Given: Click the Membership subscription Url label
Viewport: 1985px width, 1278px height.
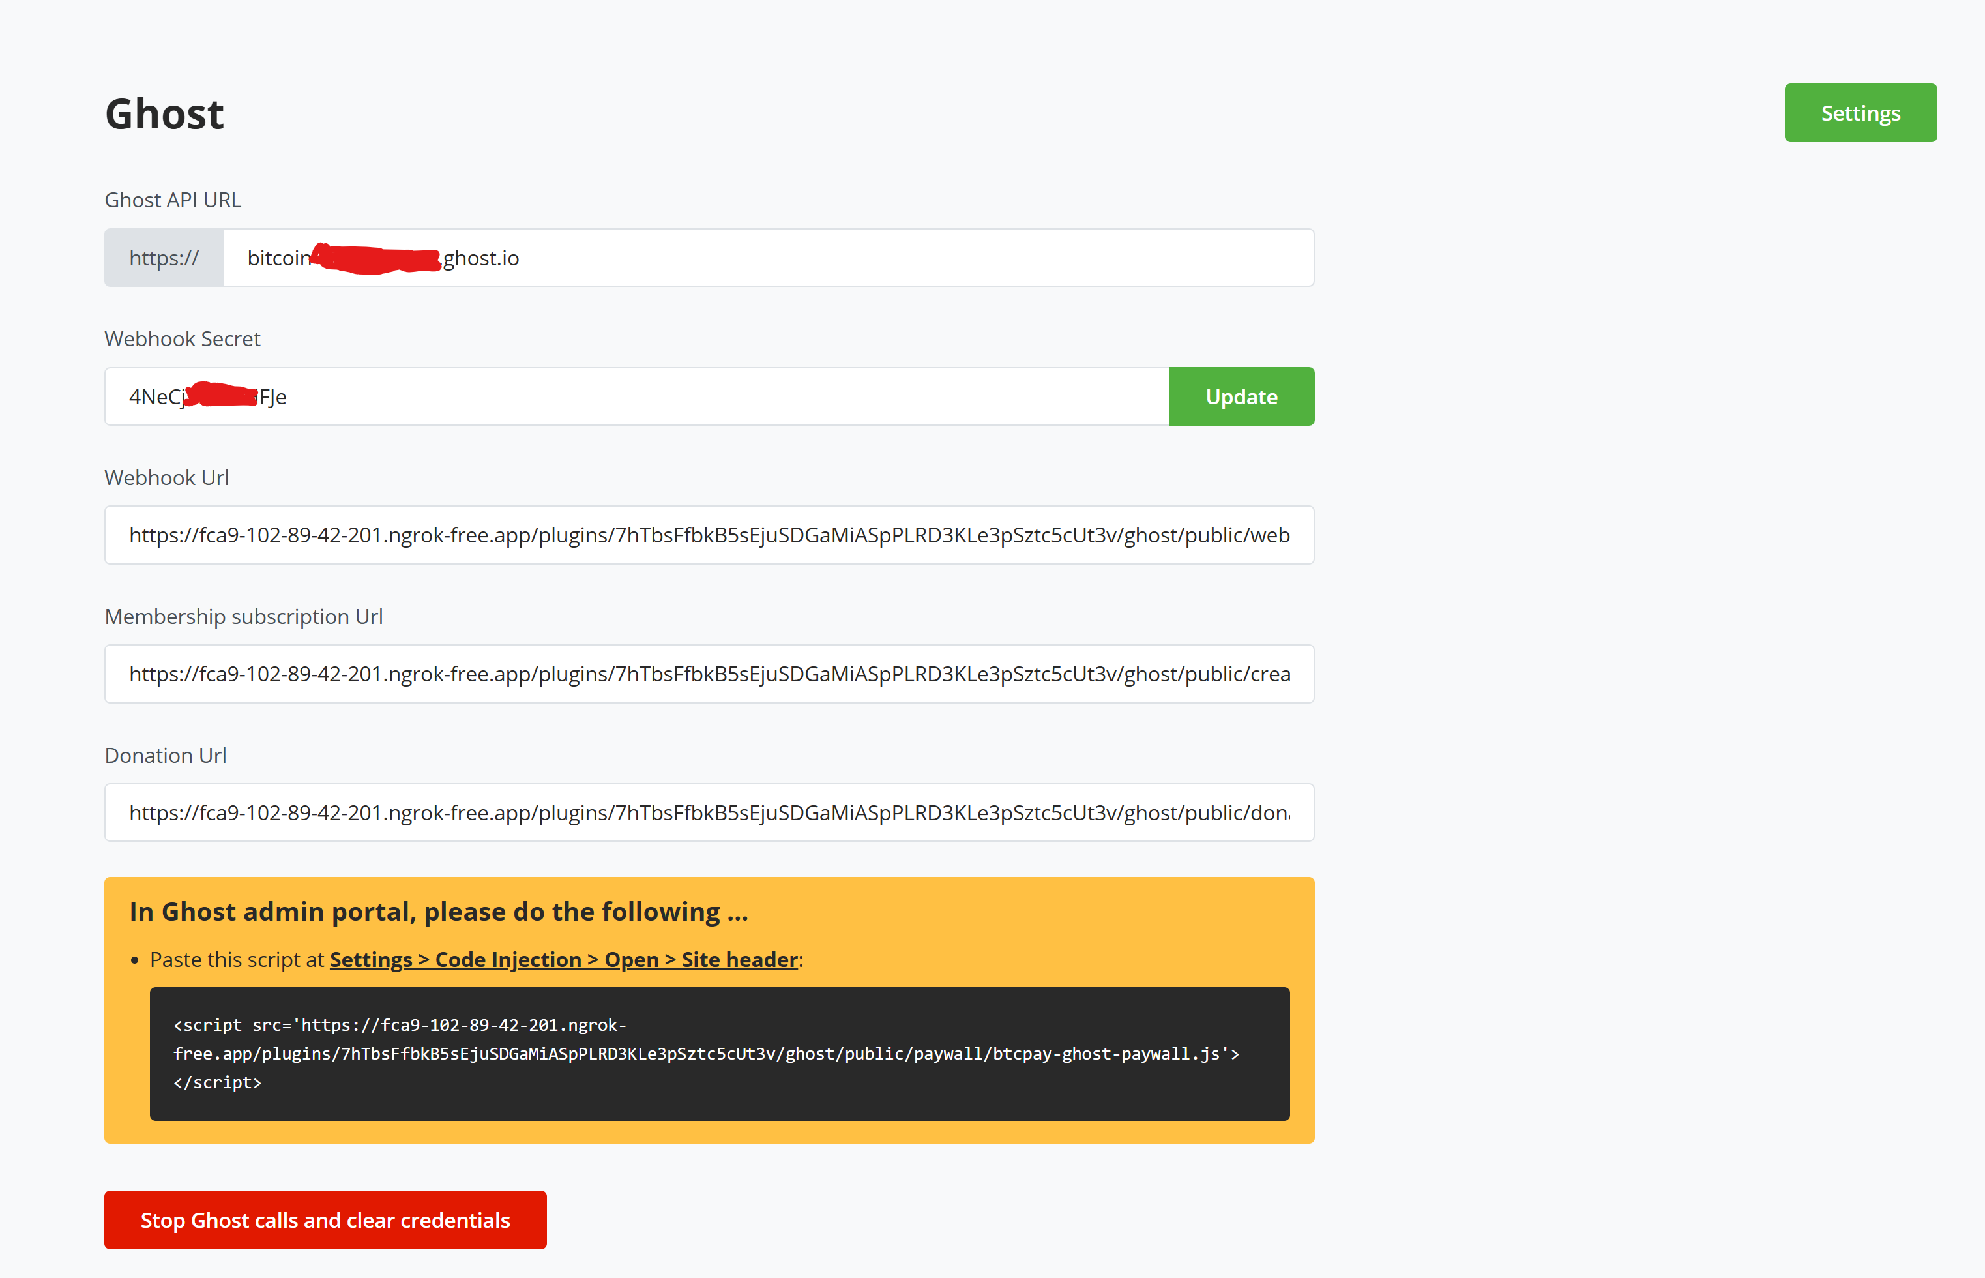Looking at the screenshot, I should click(x=243, y=616).
